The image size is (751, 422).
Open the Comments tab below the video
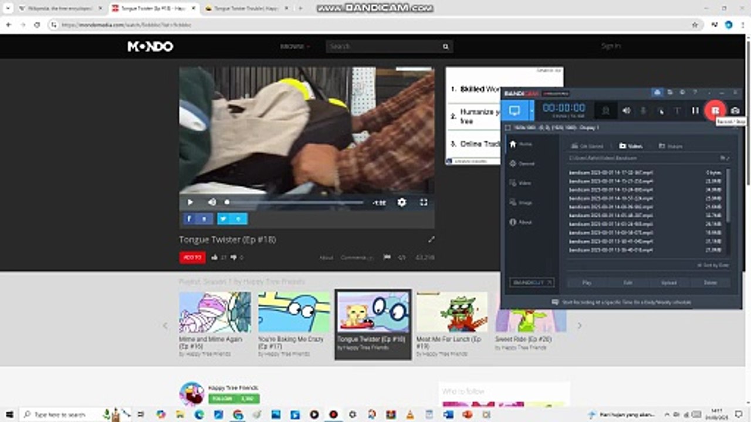[356, 258]
